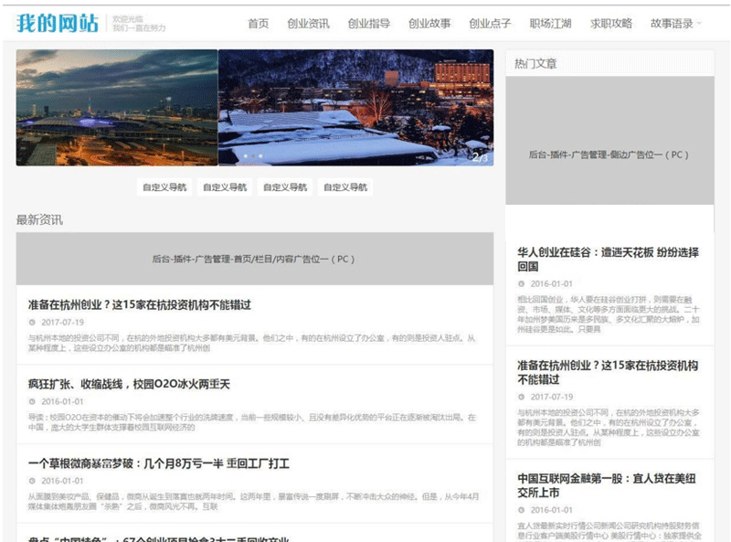Select the first carousel indicator dot
The image size is (731, 542).
tap(245, 155)
